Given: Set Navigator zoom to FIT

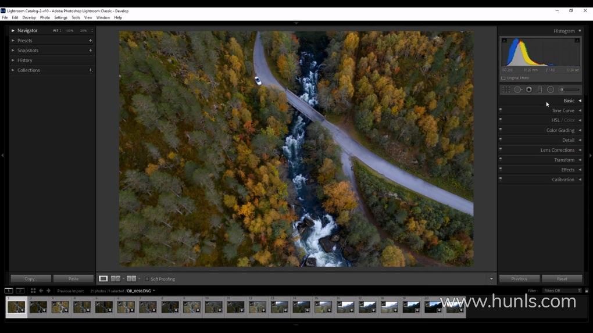Looking at the screenshot, I should (x=57, y=31).
